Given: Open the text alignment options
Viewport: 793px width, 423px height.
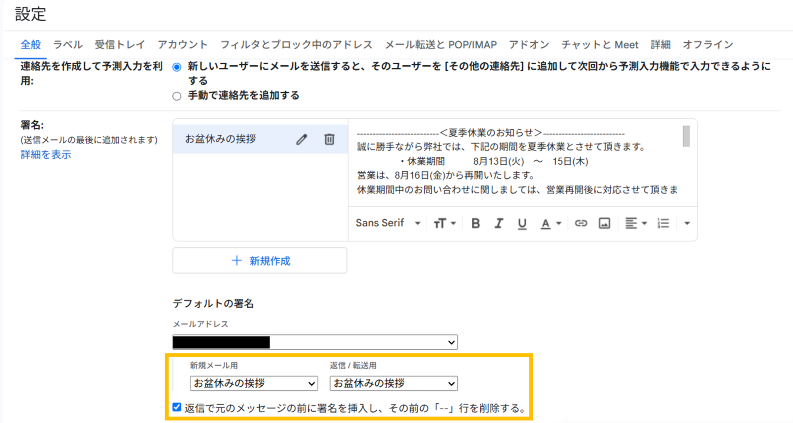Looking at the screenshot, I should click(636, 223).
